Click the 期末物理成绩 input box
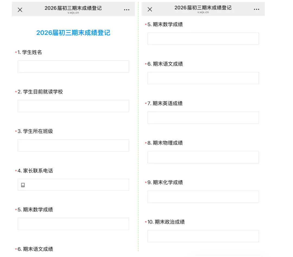The height and width of the screenshot is (257, 293). [203, 157]
